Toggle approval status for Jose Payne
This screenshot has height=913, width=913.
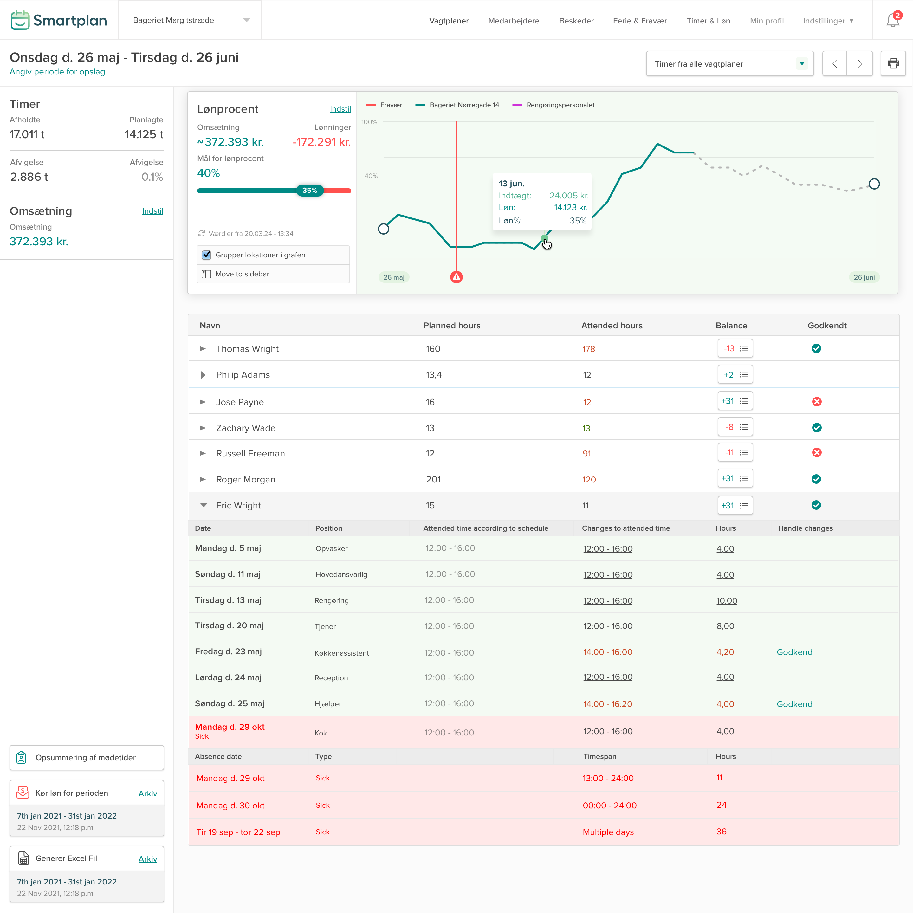[x=816, y=402]
